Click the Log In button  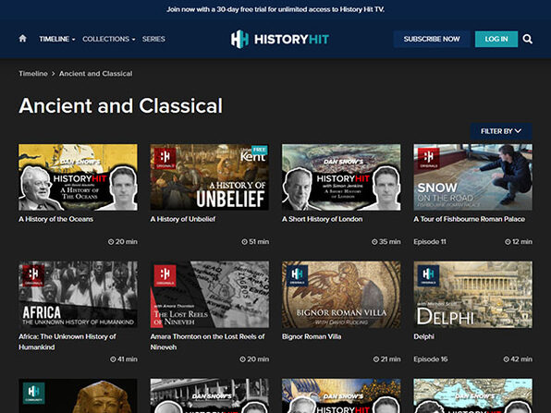coord(496,39)
